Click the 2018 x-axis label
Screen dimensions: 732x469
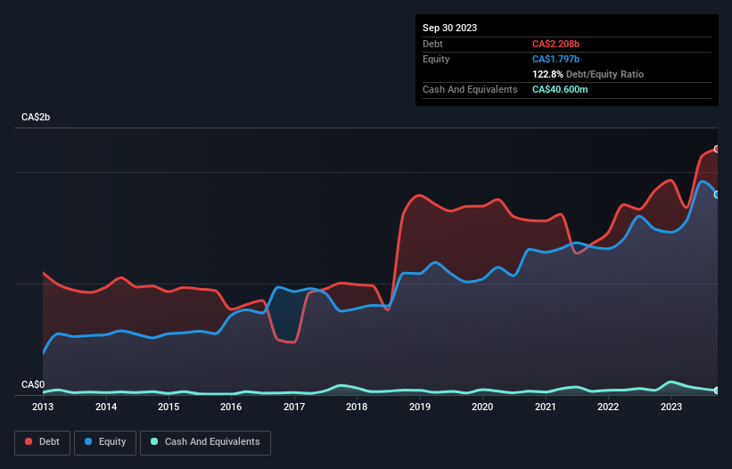click(357, 407)
